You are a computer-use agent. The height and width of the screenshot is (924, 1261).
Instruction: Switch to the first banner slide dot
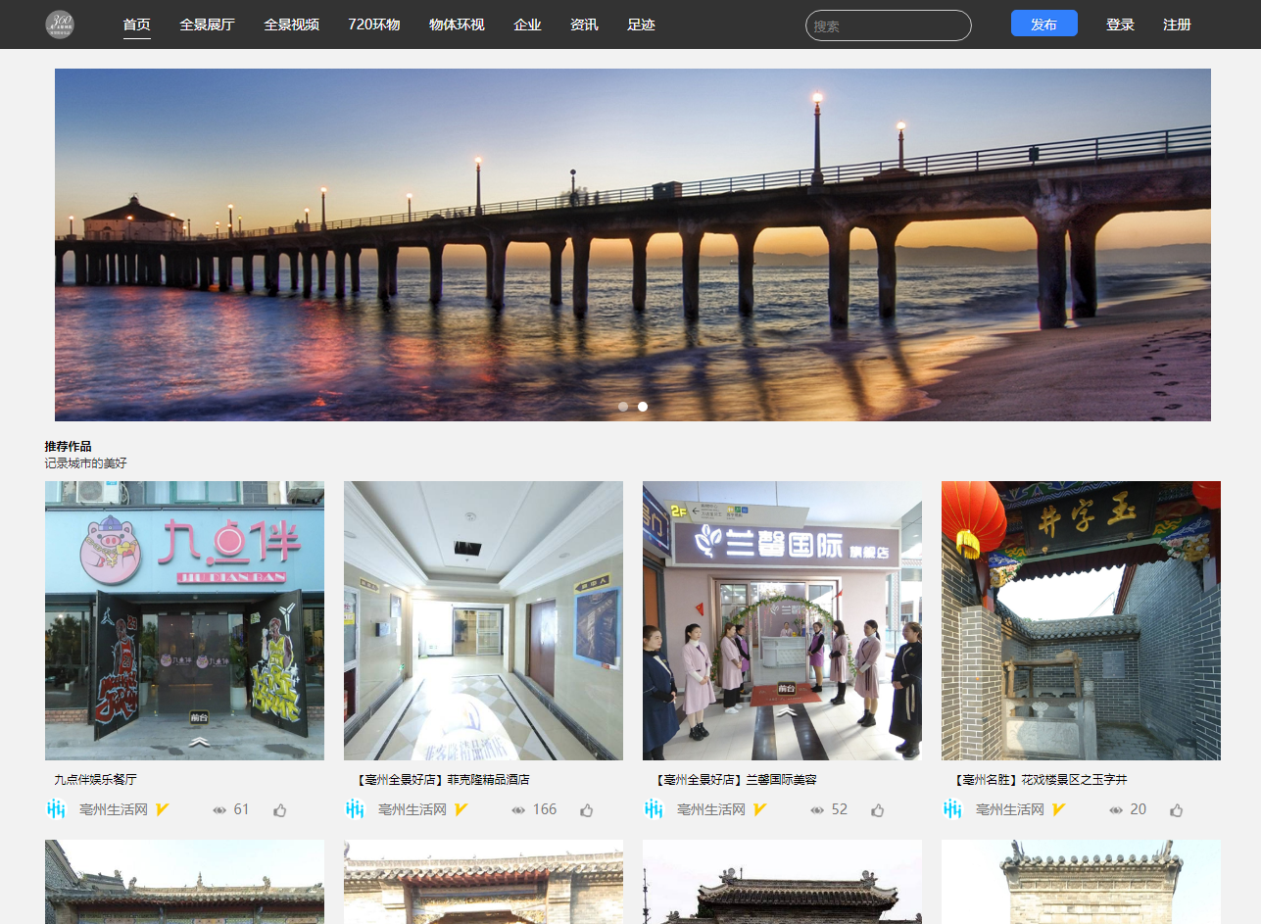coord(623,406)
